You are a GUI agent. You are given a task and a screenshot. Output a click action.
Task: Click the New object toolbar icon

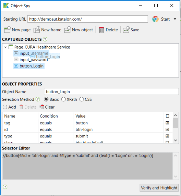68,30
